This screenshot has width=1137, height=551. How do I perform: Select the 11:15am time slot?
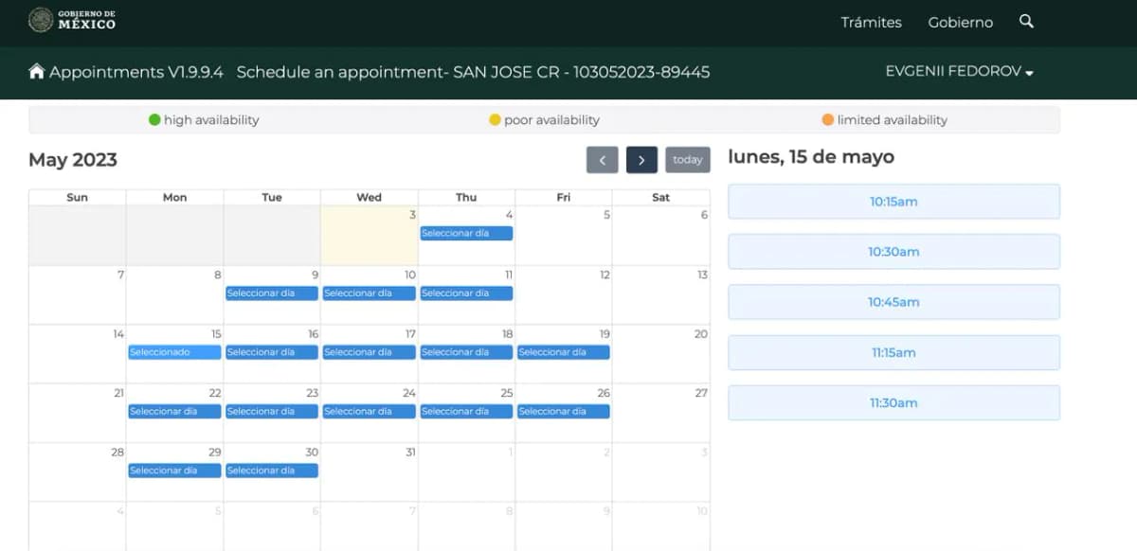coord(893,352)
